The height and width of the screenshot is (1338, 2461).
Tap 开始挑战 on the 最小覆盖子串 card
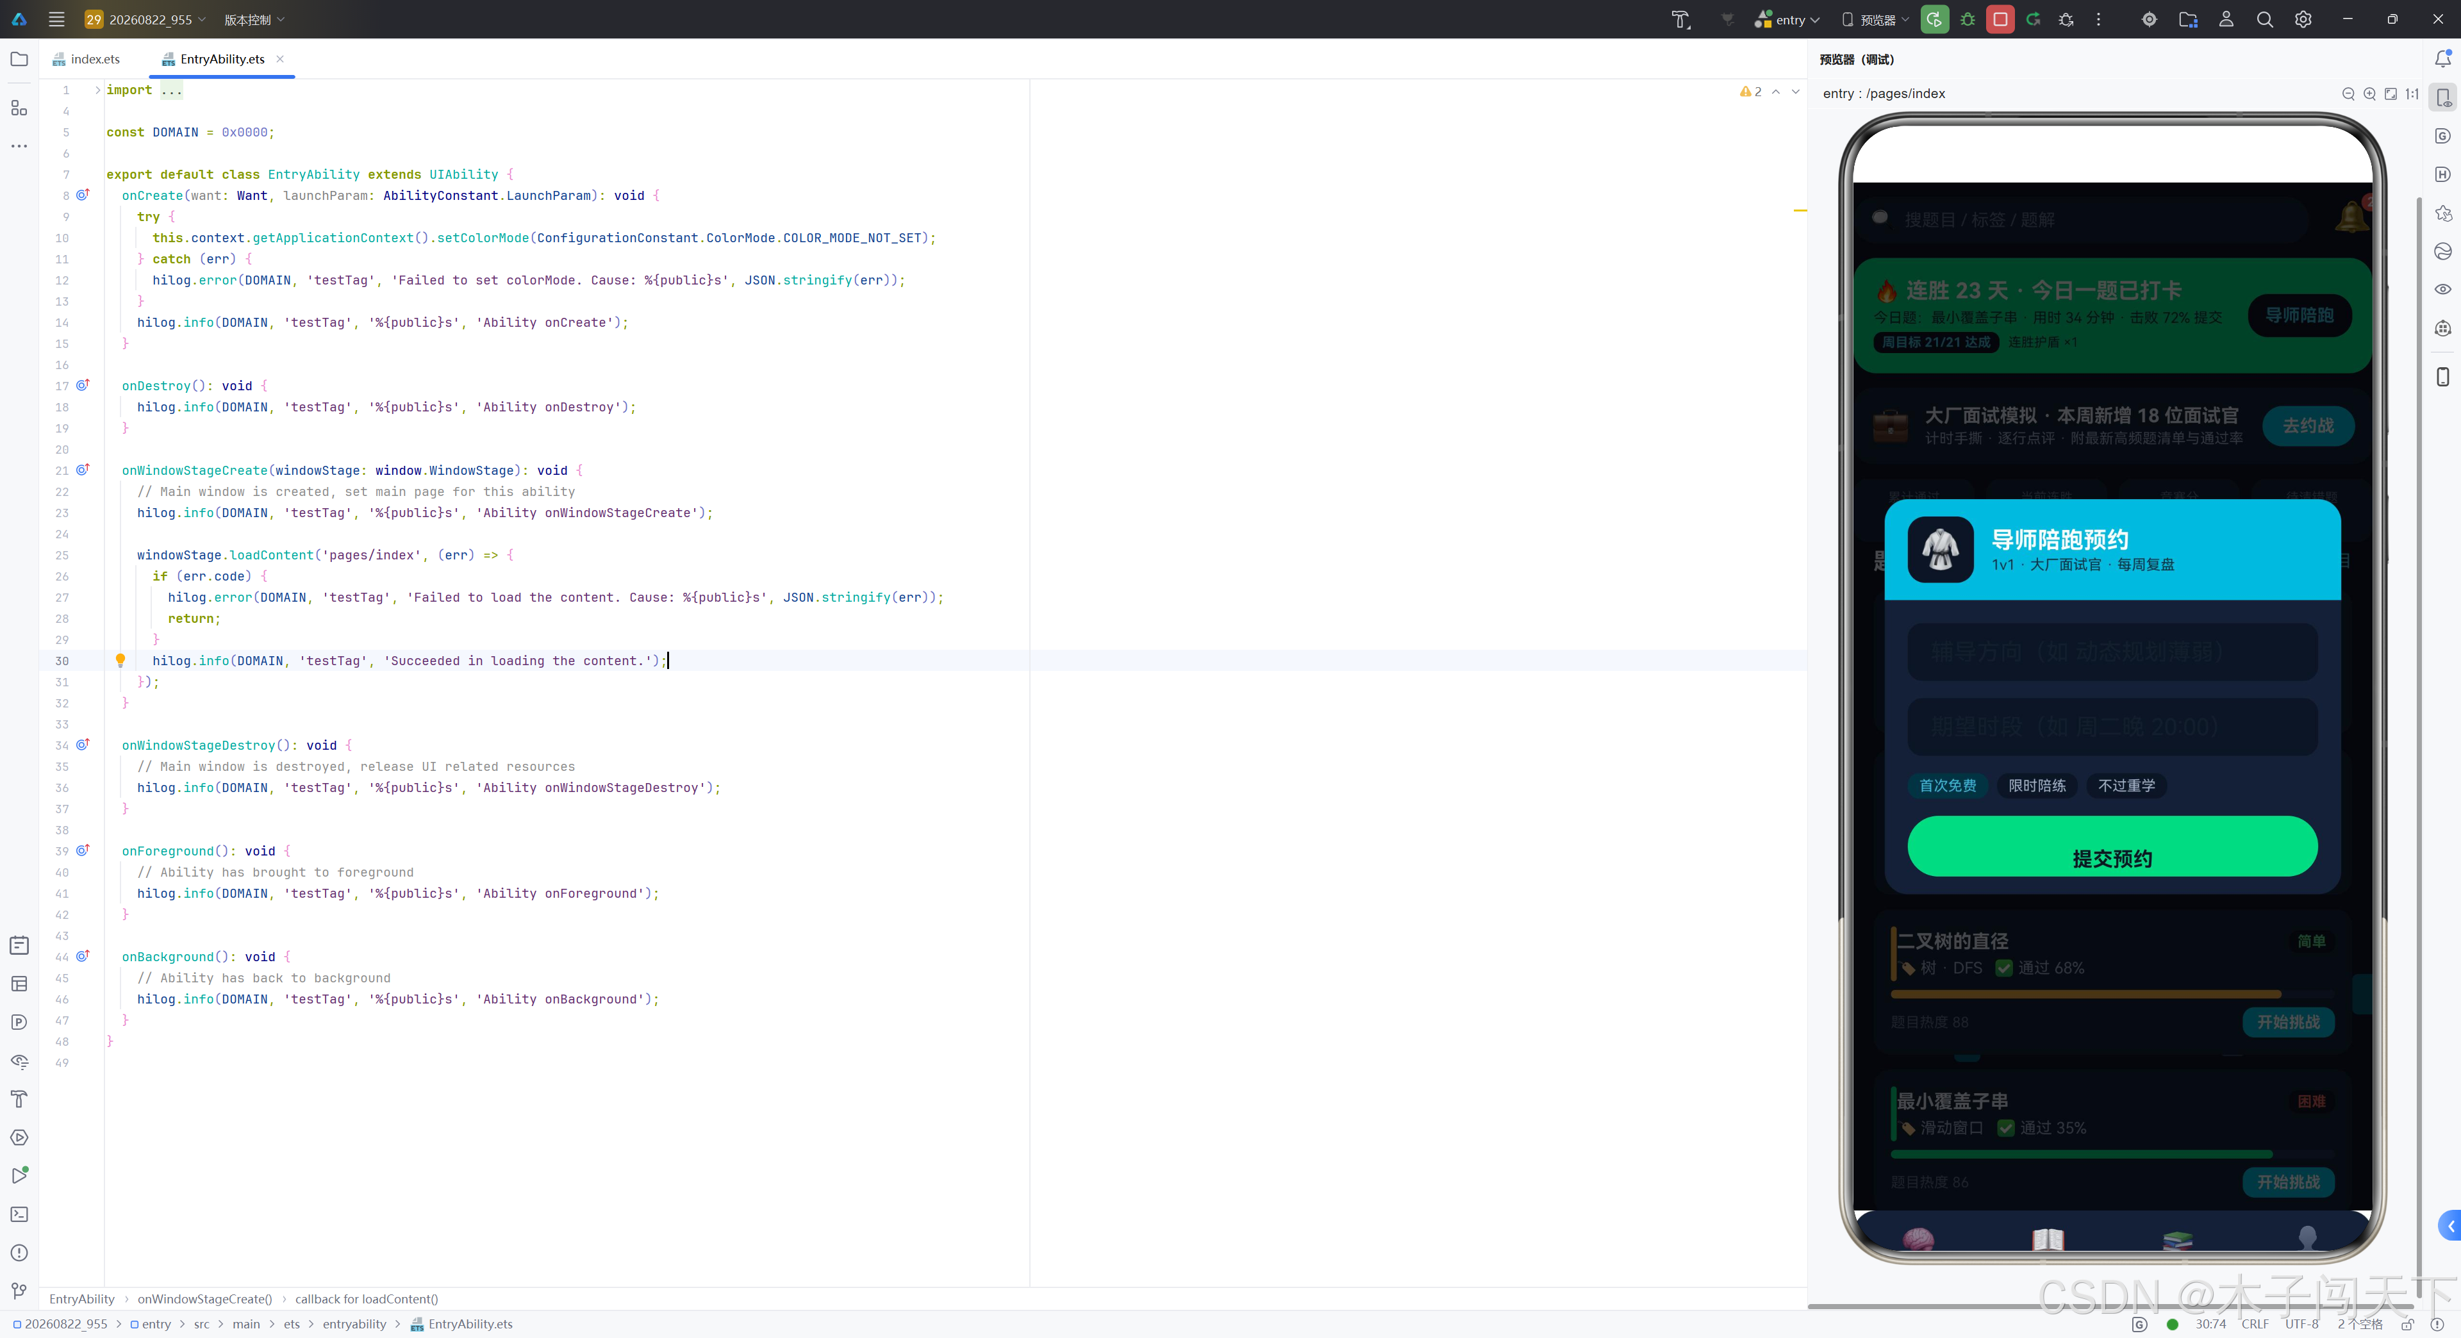point(2288,1182)
